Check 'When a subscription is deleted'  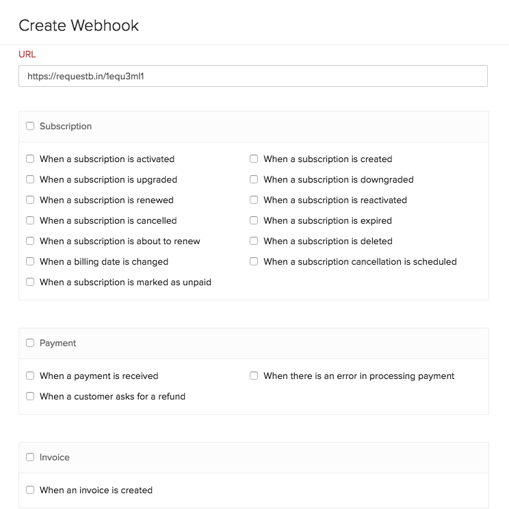click(x=254, y=241)
